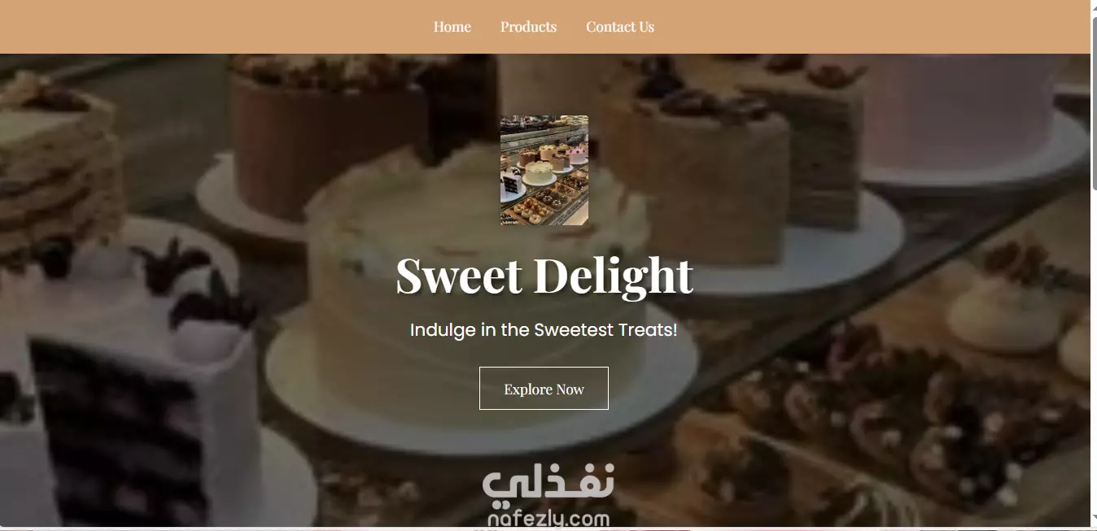Click the Arabic nafezly watermark logo

pos(549,484)
